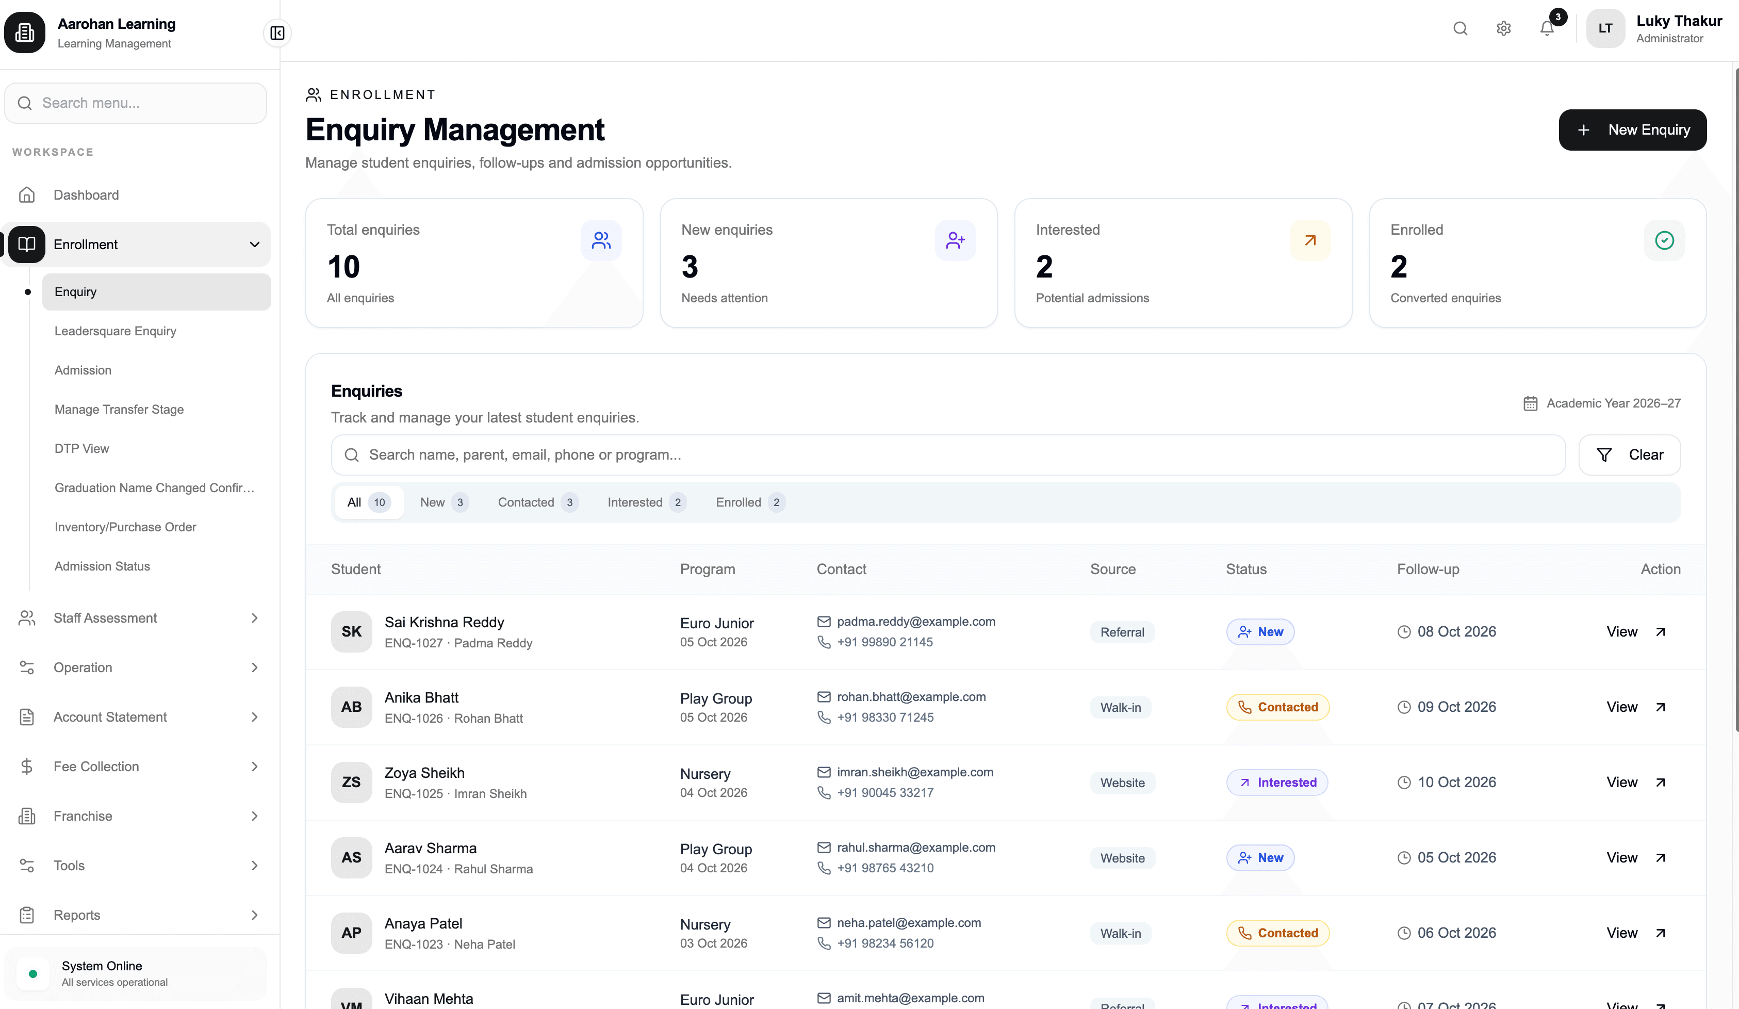This screenshot has width=1739, height=1009.
Task: Collapse the Enrollment menu chevron
Action: 255,245
